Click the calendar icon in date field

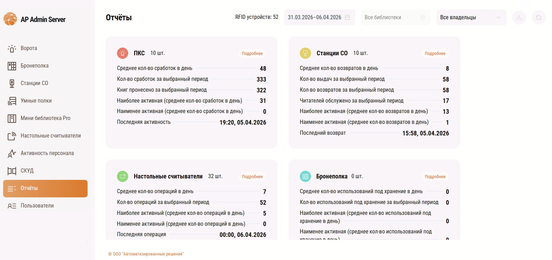click(x=347, y=17)
